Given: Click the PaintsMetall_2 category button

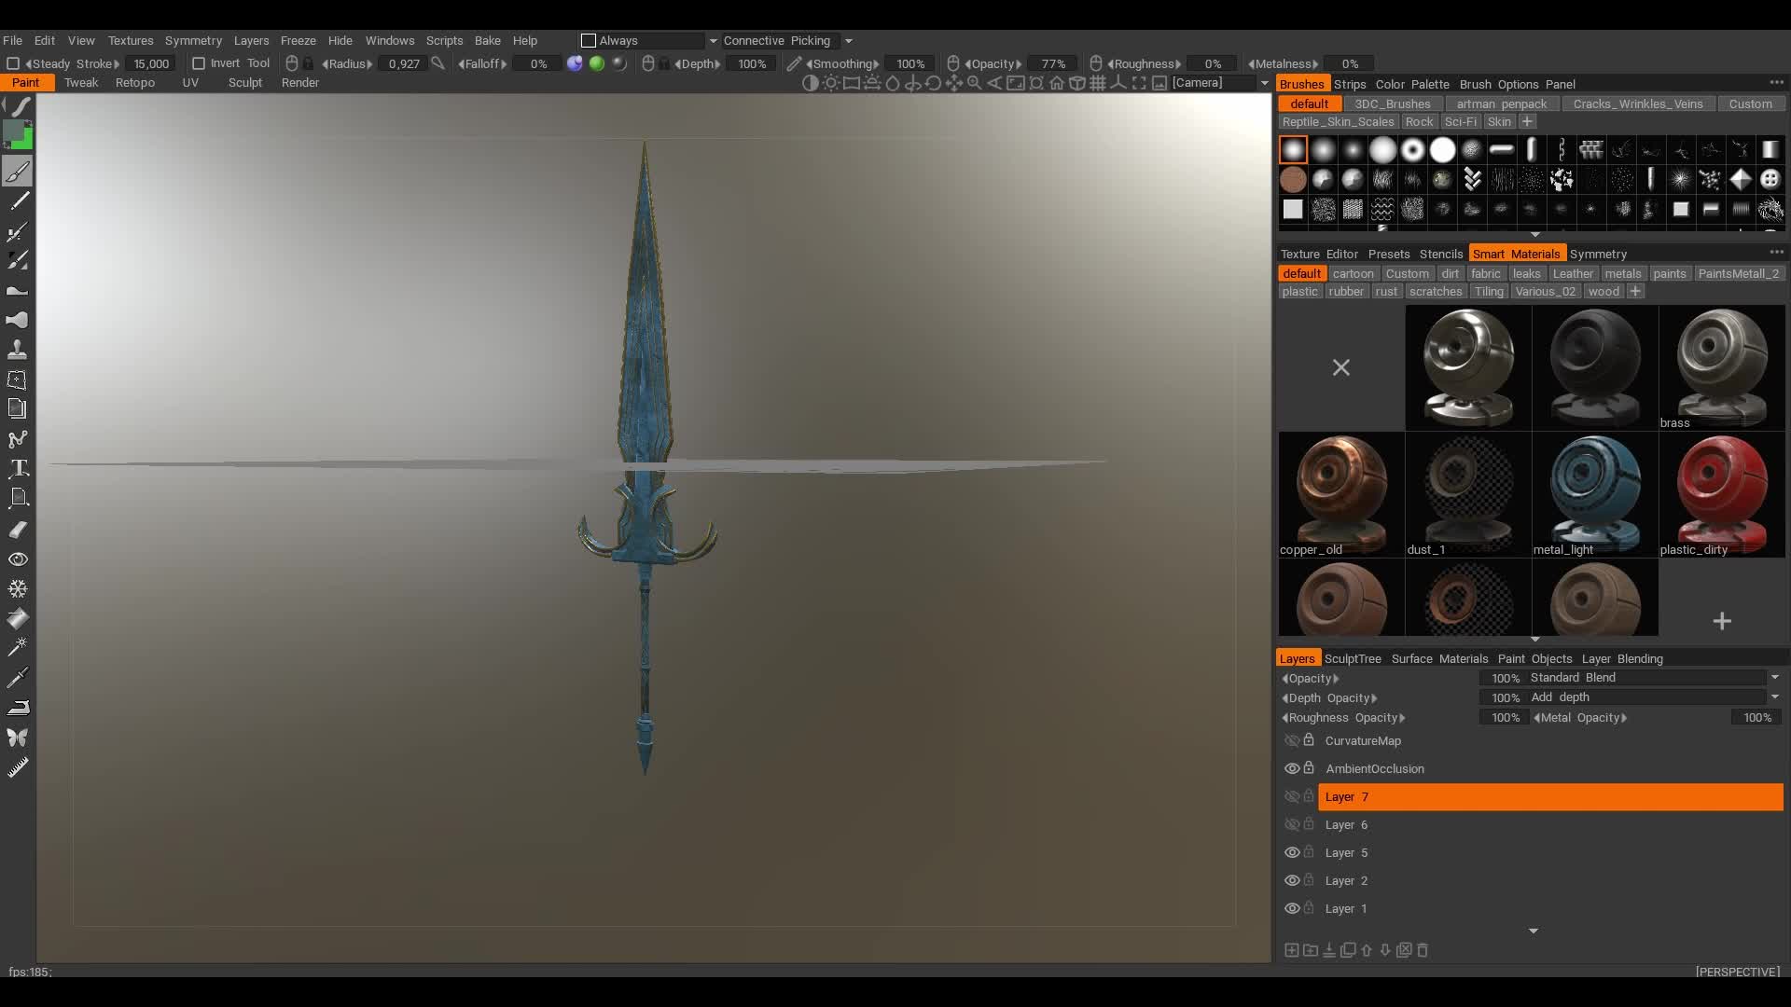Looking at the screenshot, I should point(1741,272).
